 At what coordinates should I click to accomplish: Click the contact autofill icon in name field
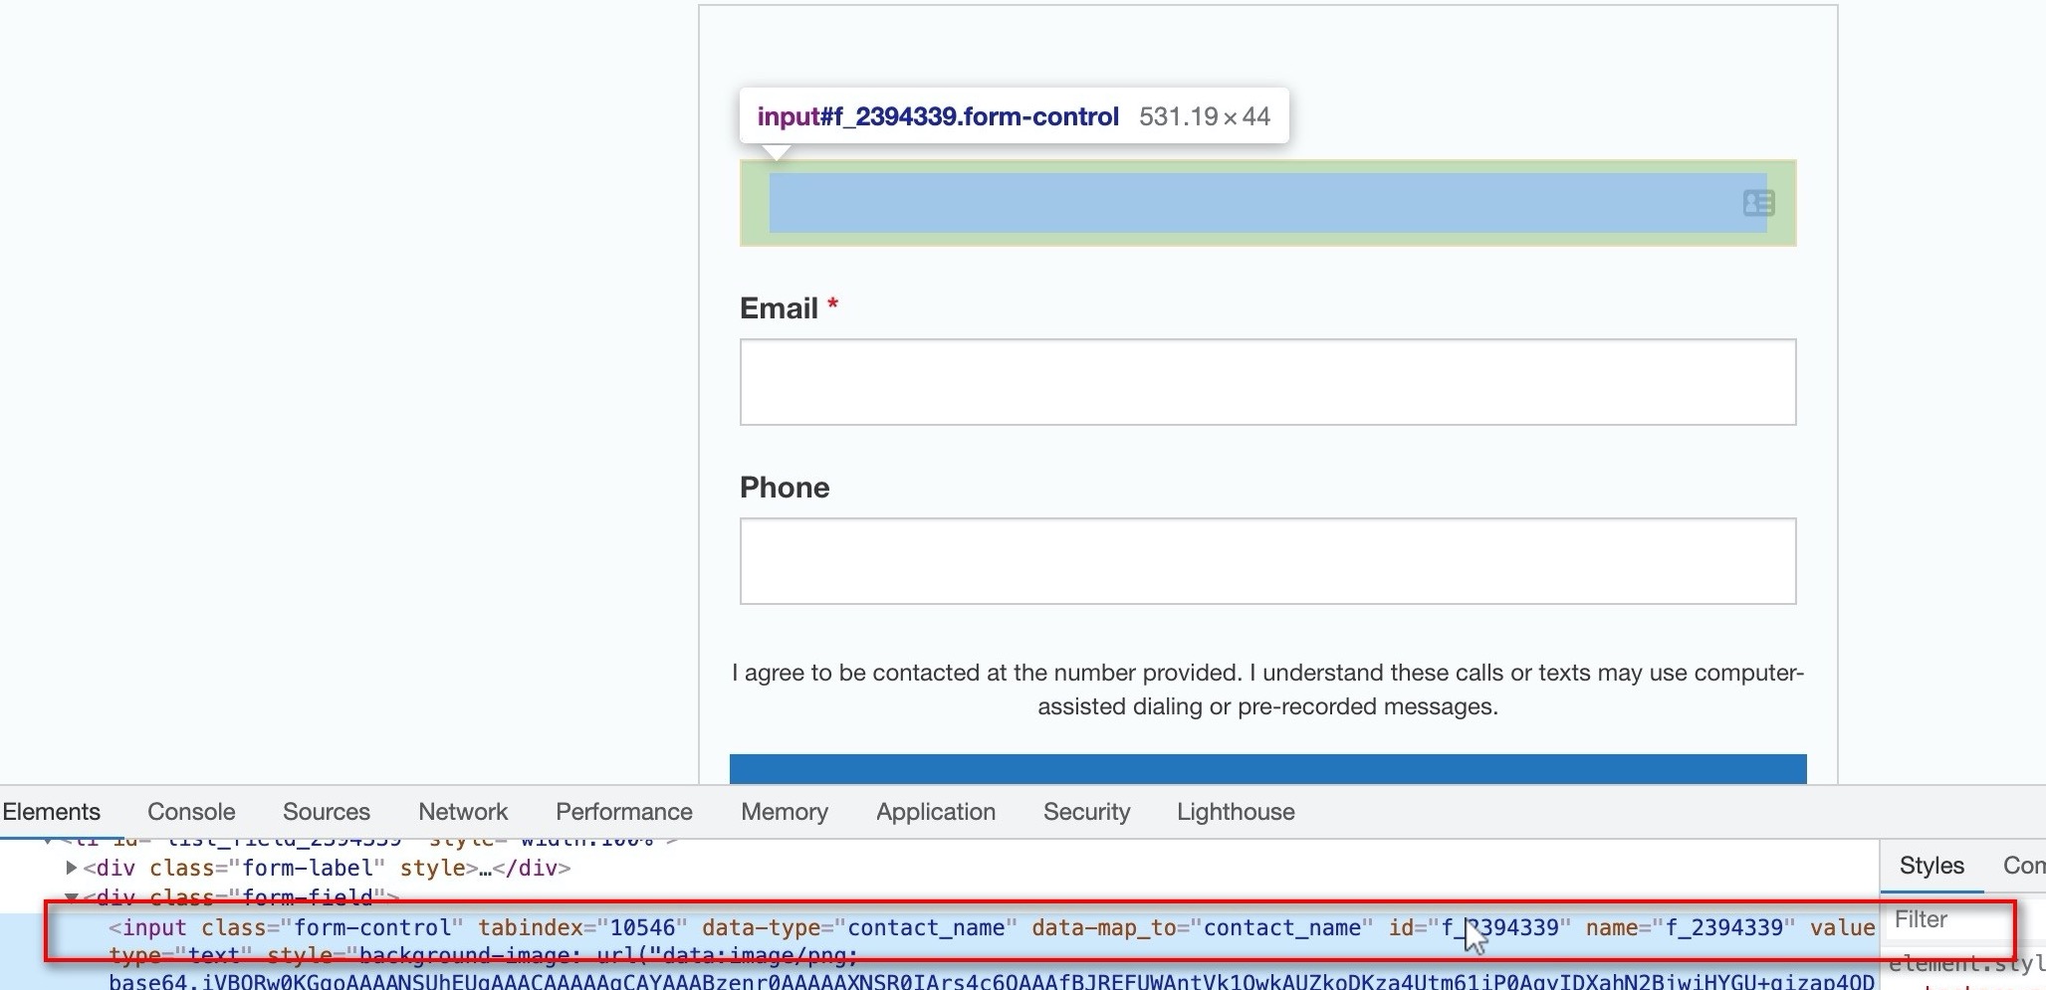1758,203
